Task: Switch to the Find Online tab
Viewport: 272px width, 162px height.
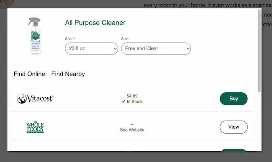Action: coord(29,74)
